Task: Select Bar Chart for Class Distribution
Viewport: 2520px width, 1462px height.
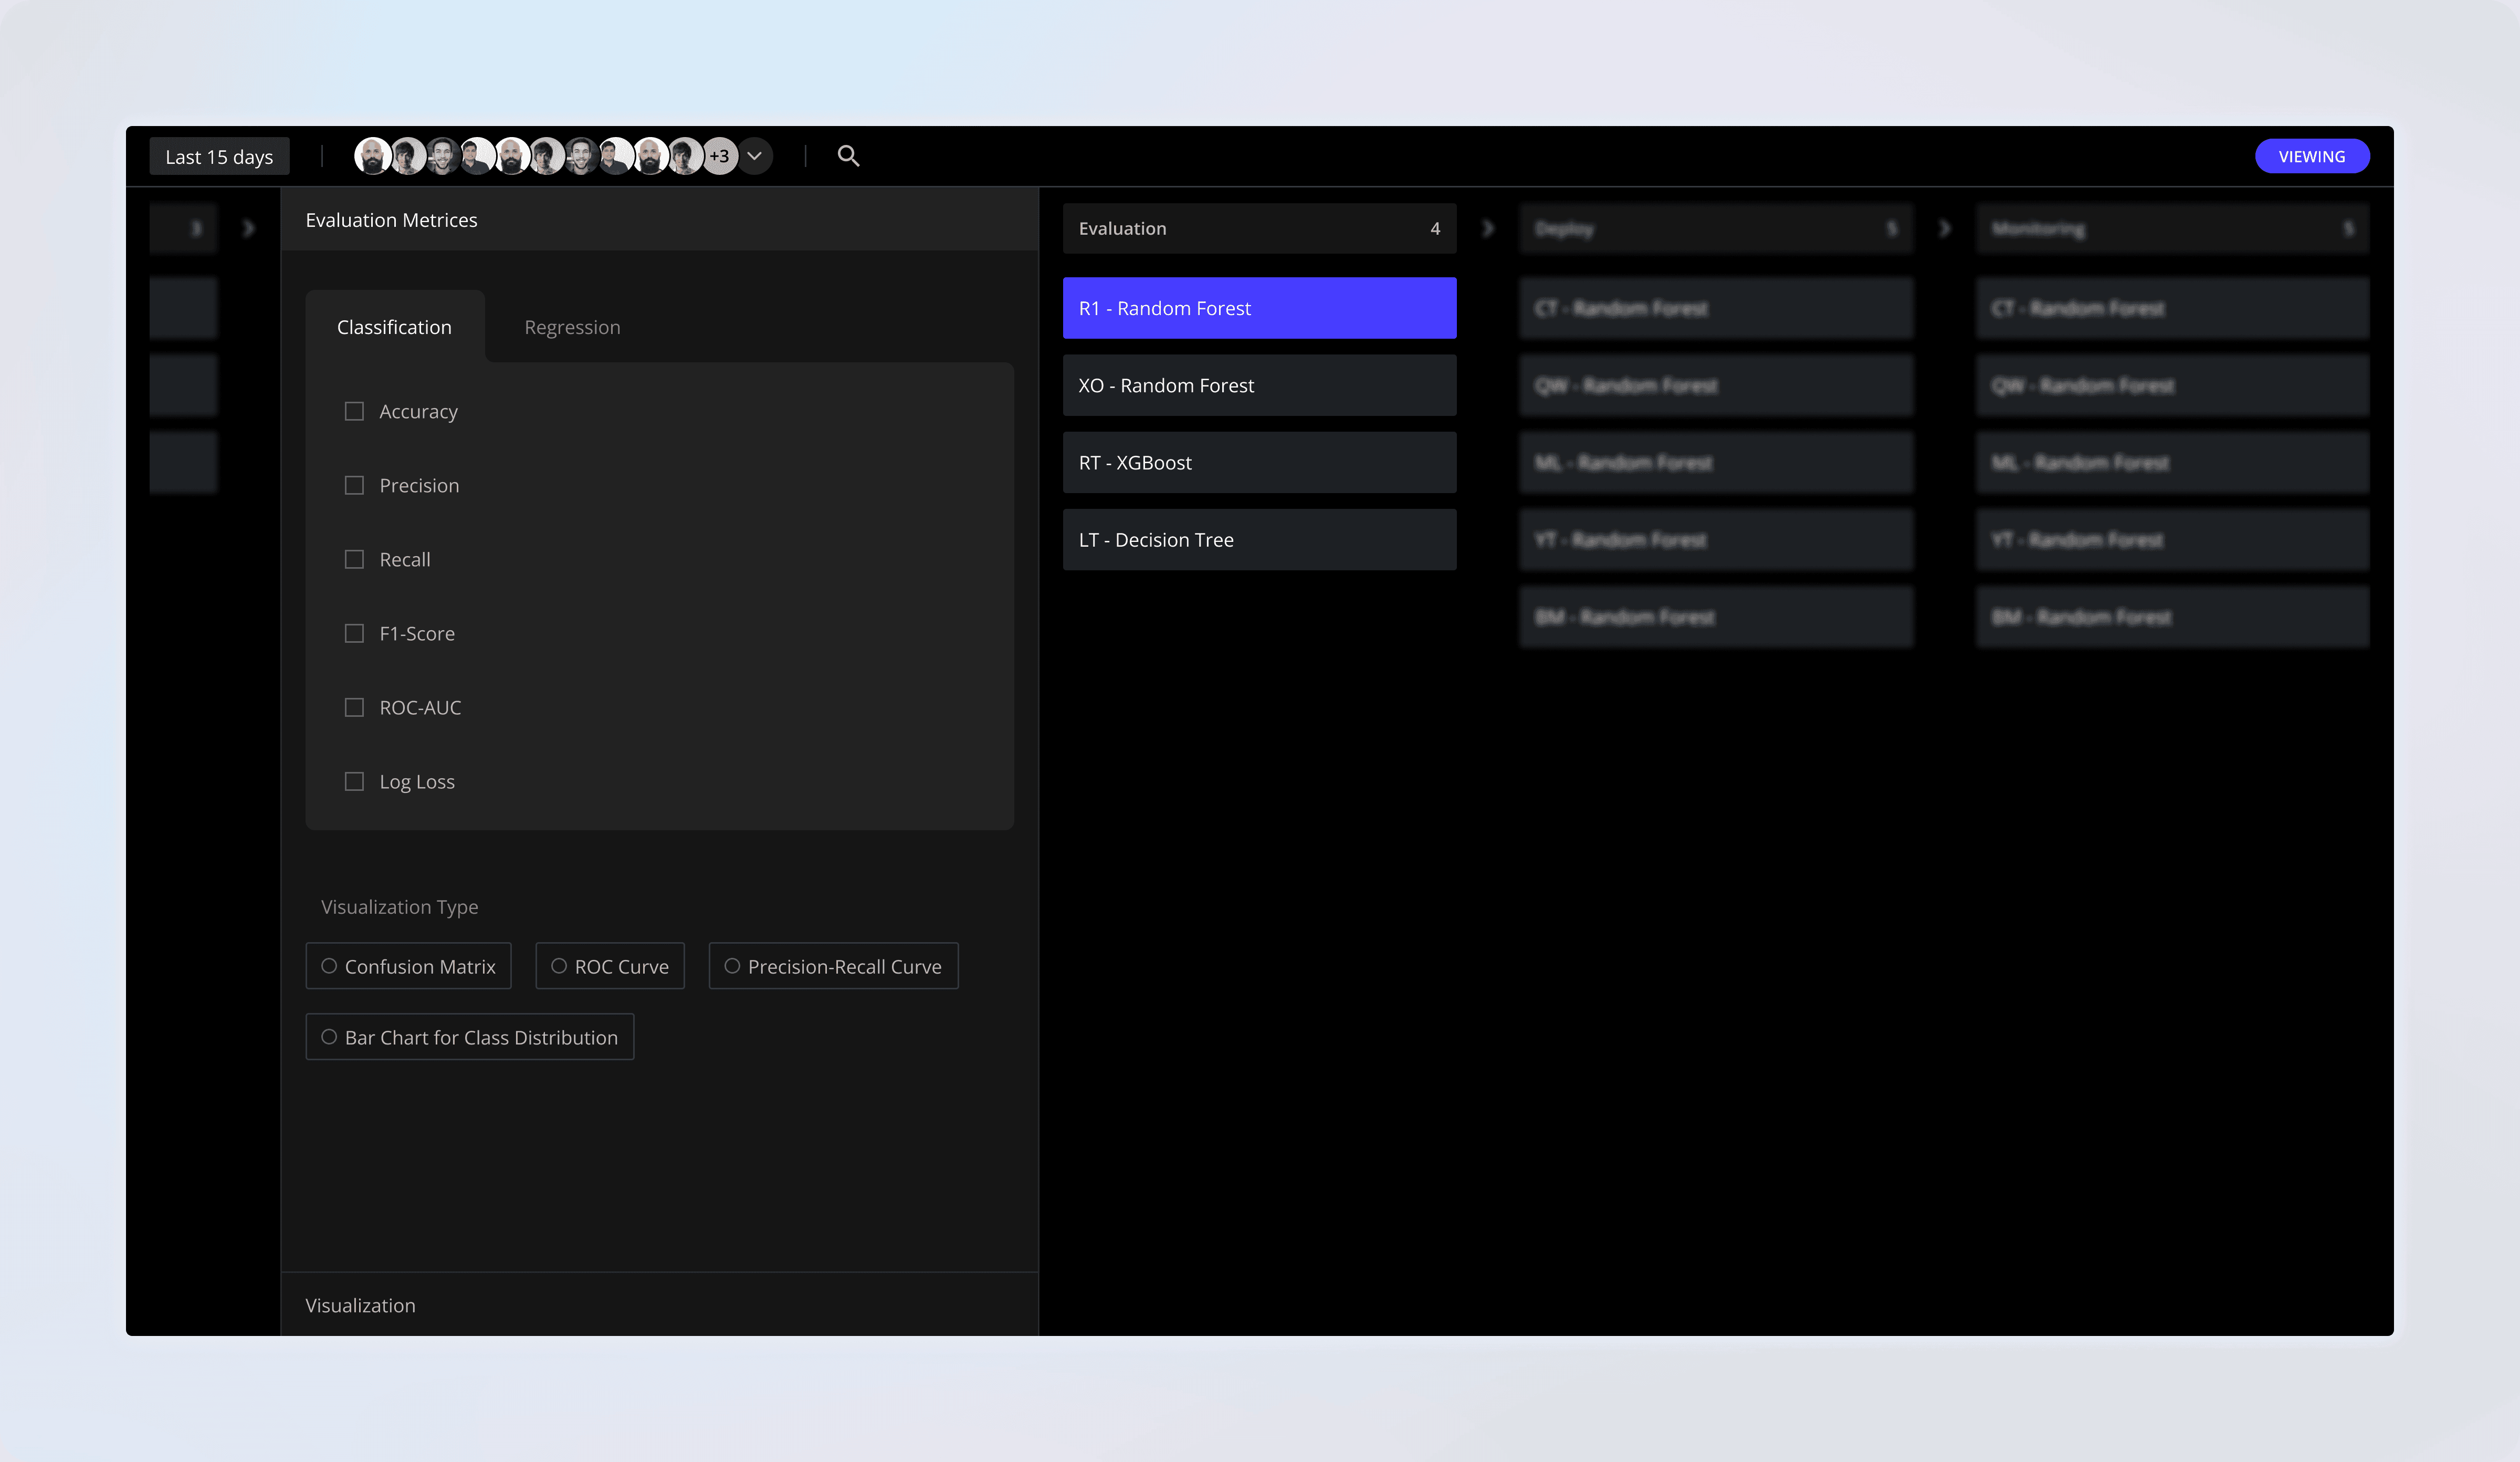Action: pos(329,1037)
